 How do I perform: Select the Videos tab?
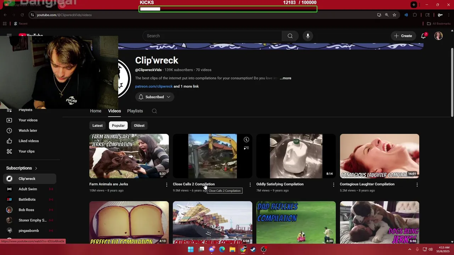coord(115,111)
